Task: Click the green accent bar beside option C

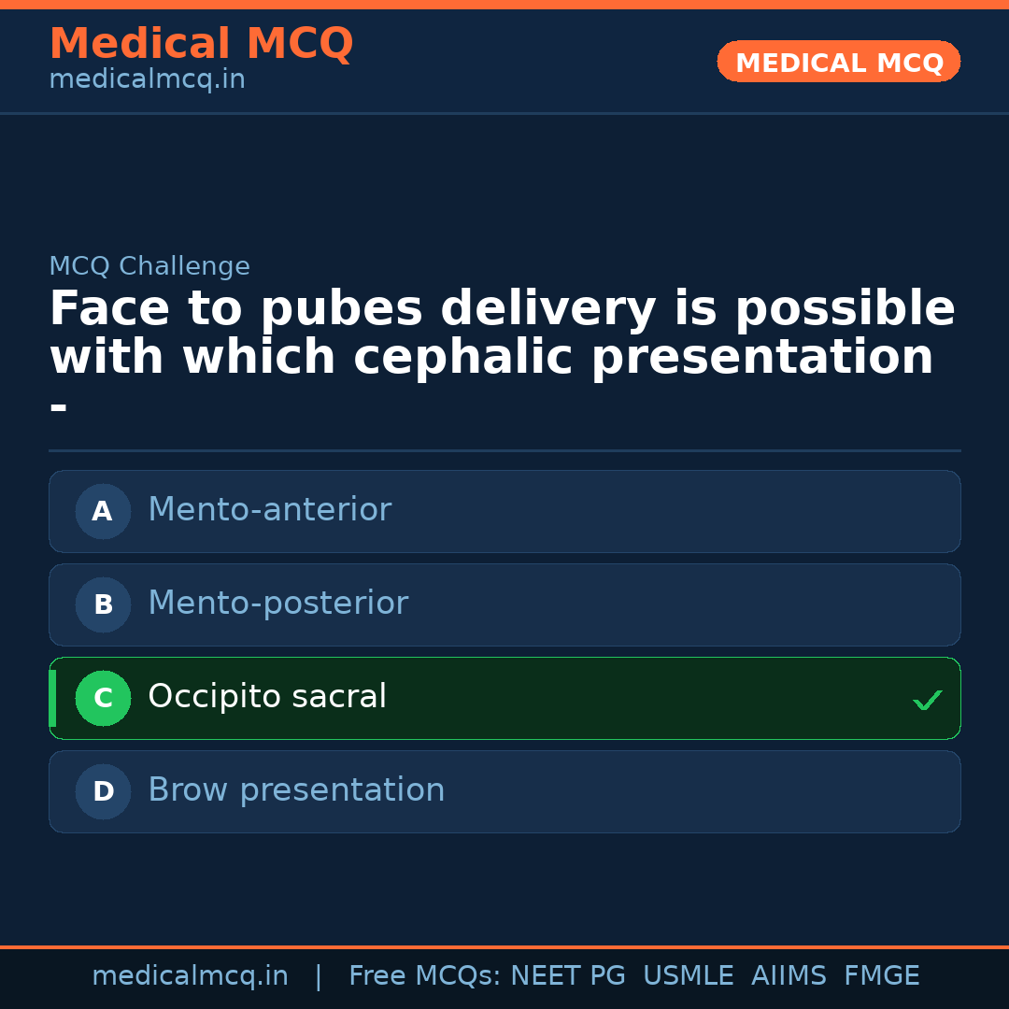Action: pyautogui.click(x=52, y=698)
